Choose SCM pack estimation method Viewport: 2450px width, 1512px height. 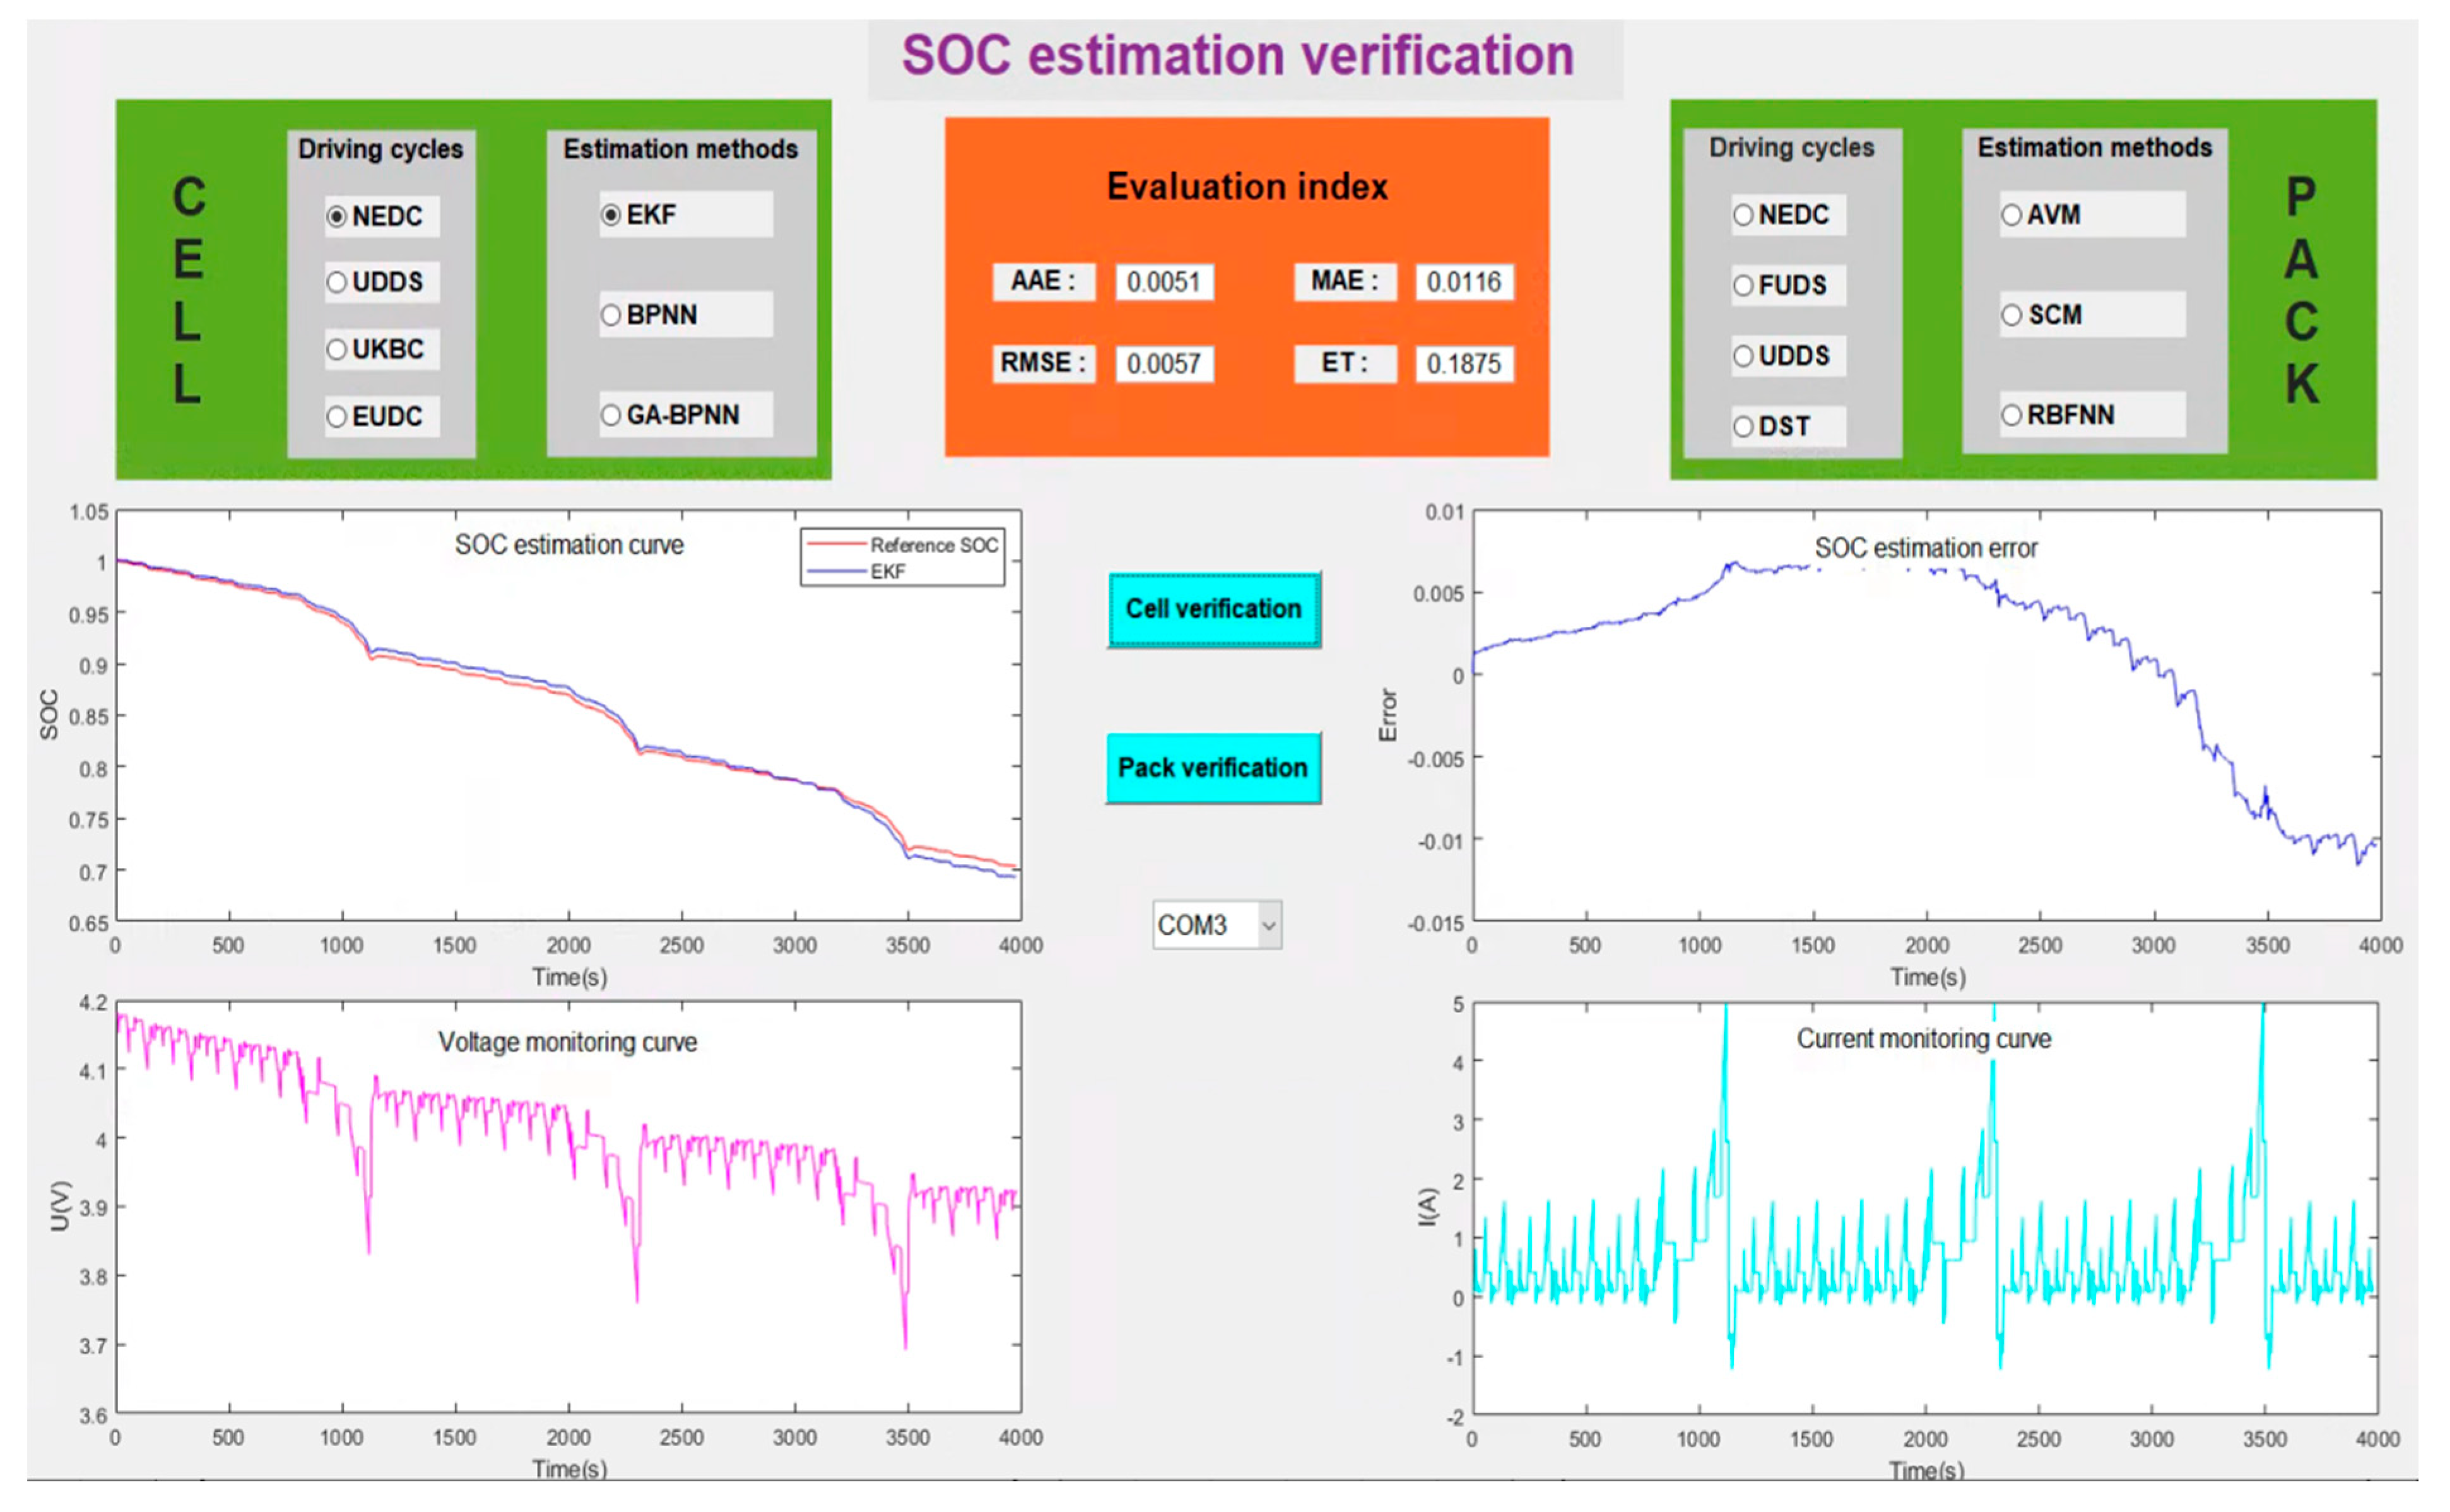click(x=2012, y=315)
